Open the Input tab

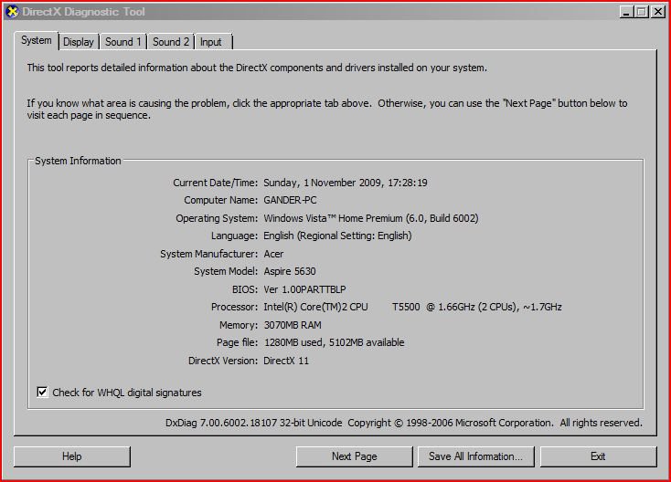(x=213, y=42)
